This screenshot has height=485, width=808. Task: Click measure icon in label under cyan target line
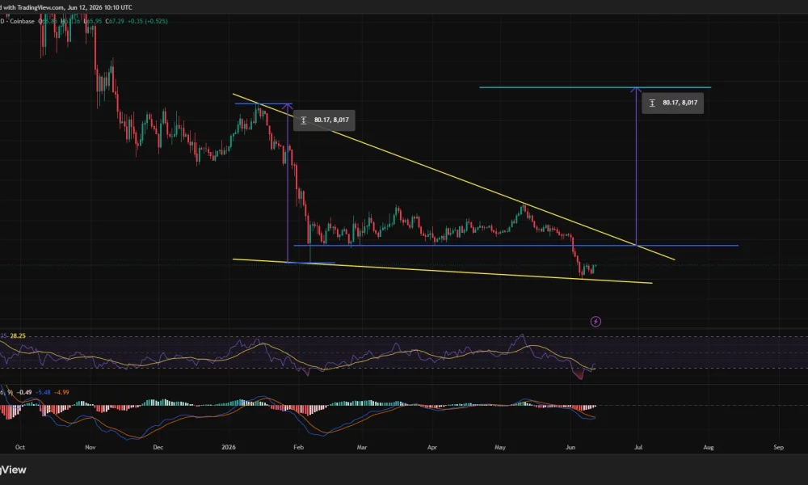(x=652, y=103)
